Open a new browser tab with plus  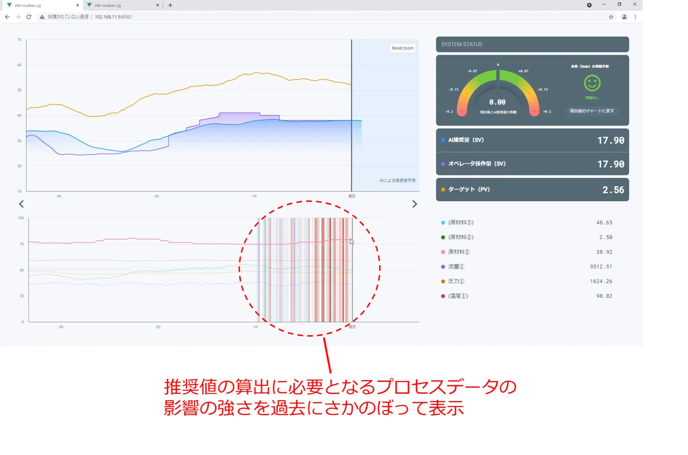click(170, 5)
